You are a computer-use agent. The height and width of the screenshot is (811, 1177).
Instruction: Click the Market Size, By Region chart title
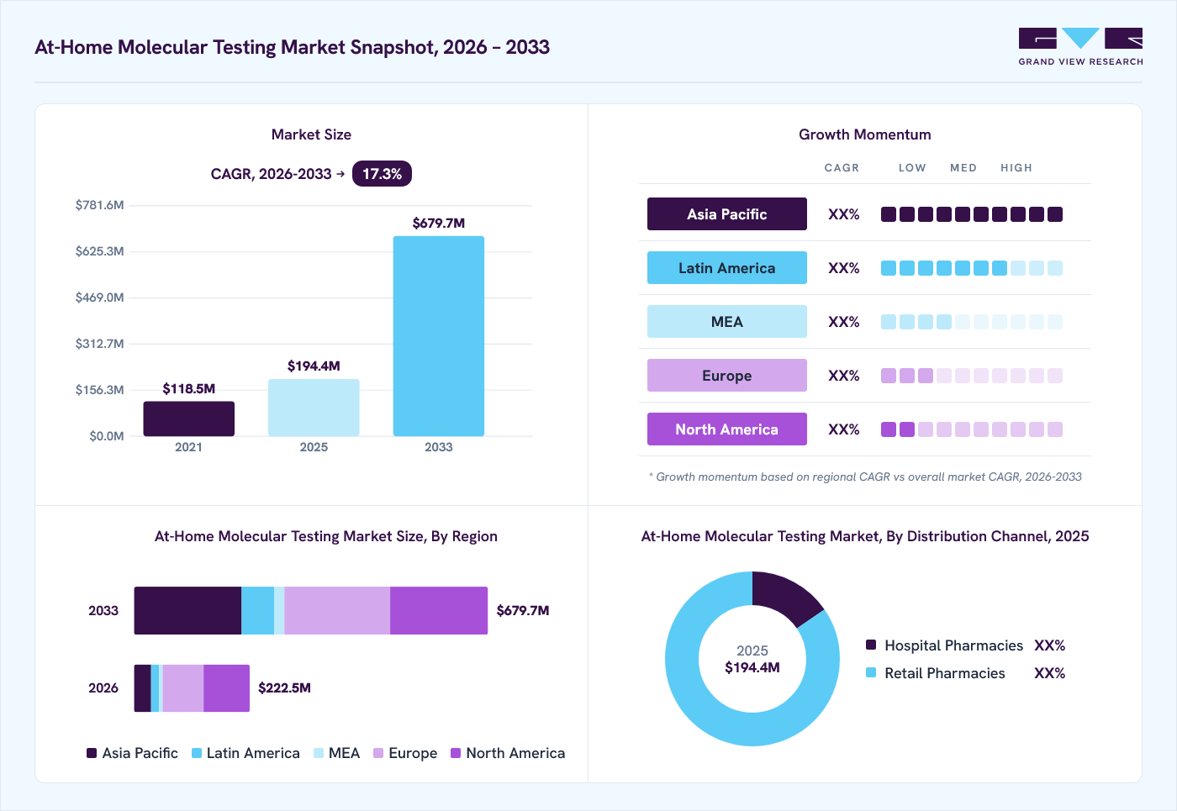click(326, 536)
